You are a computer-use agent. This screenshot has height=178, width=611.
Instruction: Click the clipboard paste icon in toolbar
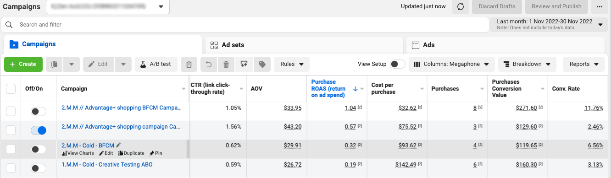[x=189, y=64]
